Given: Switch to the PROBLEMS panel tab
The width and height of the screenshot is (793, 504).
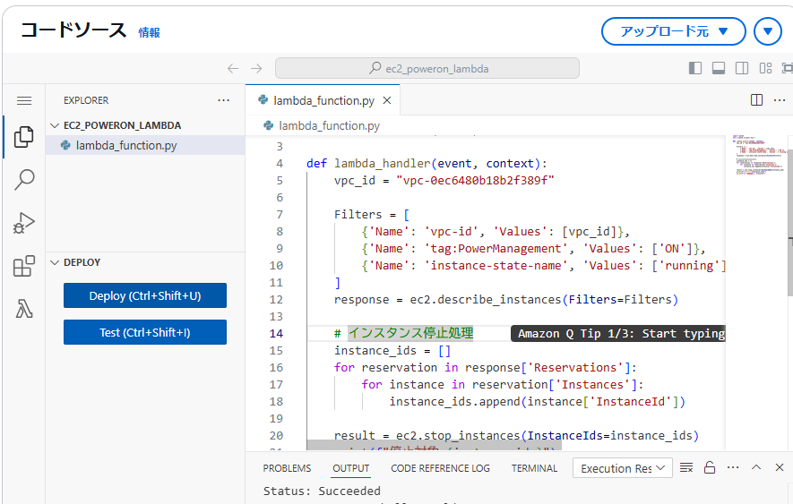Looking at the screenshot, I should coord(287,468).
